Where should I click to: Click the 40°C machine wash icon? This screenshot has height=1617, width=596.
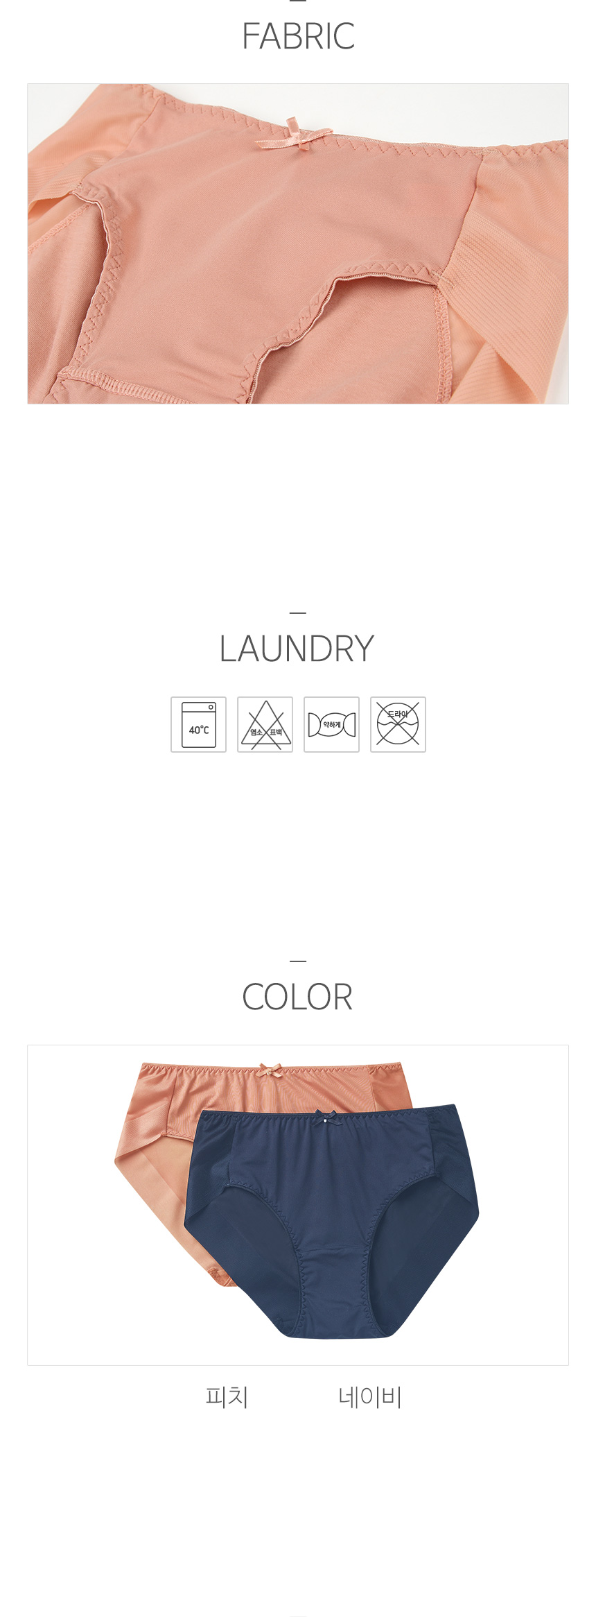(x=198, y=724)
